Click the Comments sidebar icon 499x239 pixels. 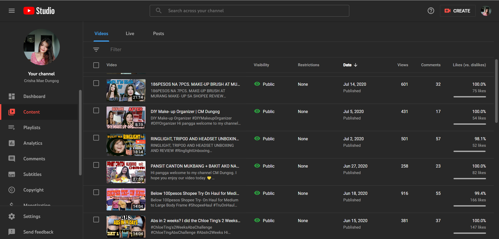12,159
